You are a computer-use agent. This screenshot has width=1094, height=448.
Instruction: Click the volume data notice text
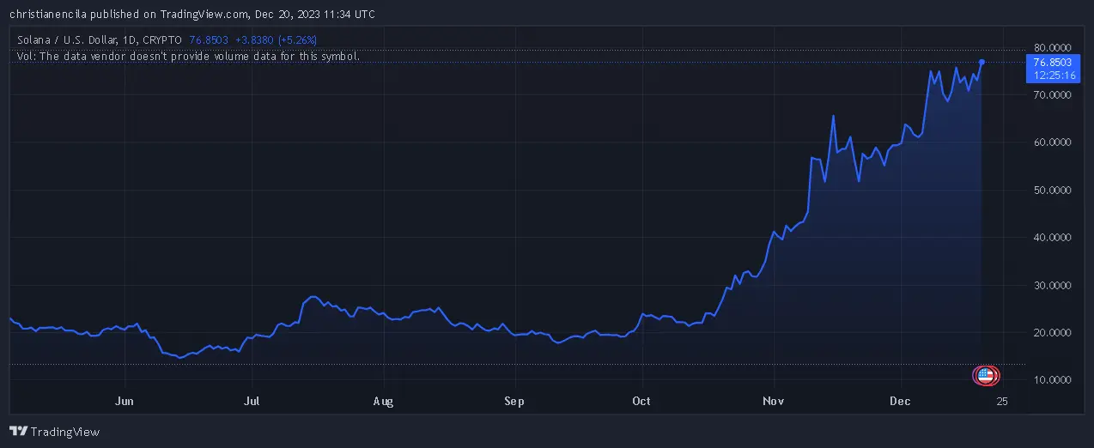[x=188, y=56]
